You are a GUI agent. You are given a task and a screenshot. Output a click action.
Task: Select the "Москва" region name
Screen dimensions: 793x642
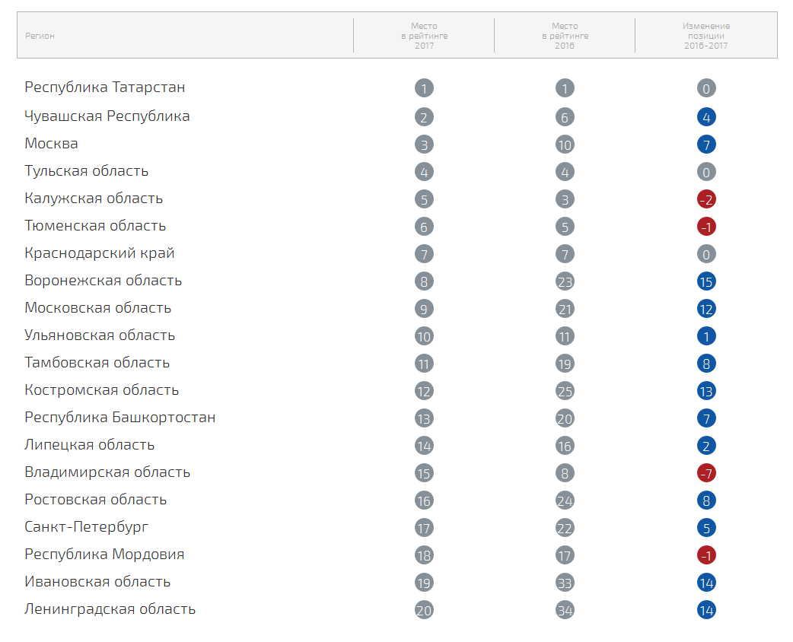point(51,144)
